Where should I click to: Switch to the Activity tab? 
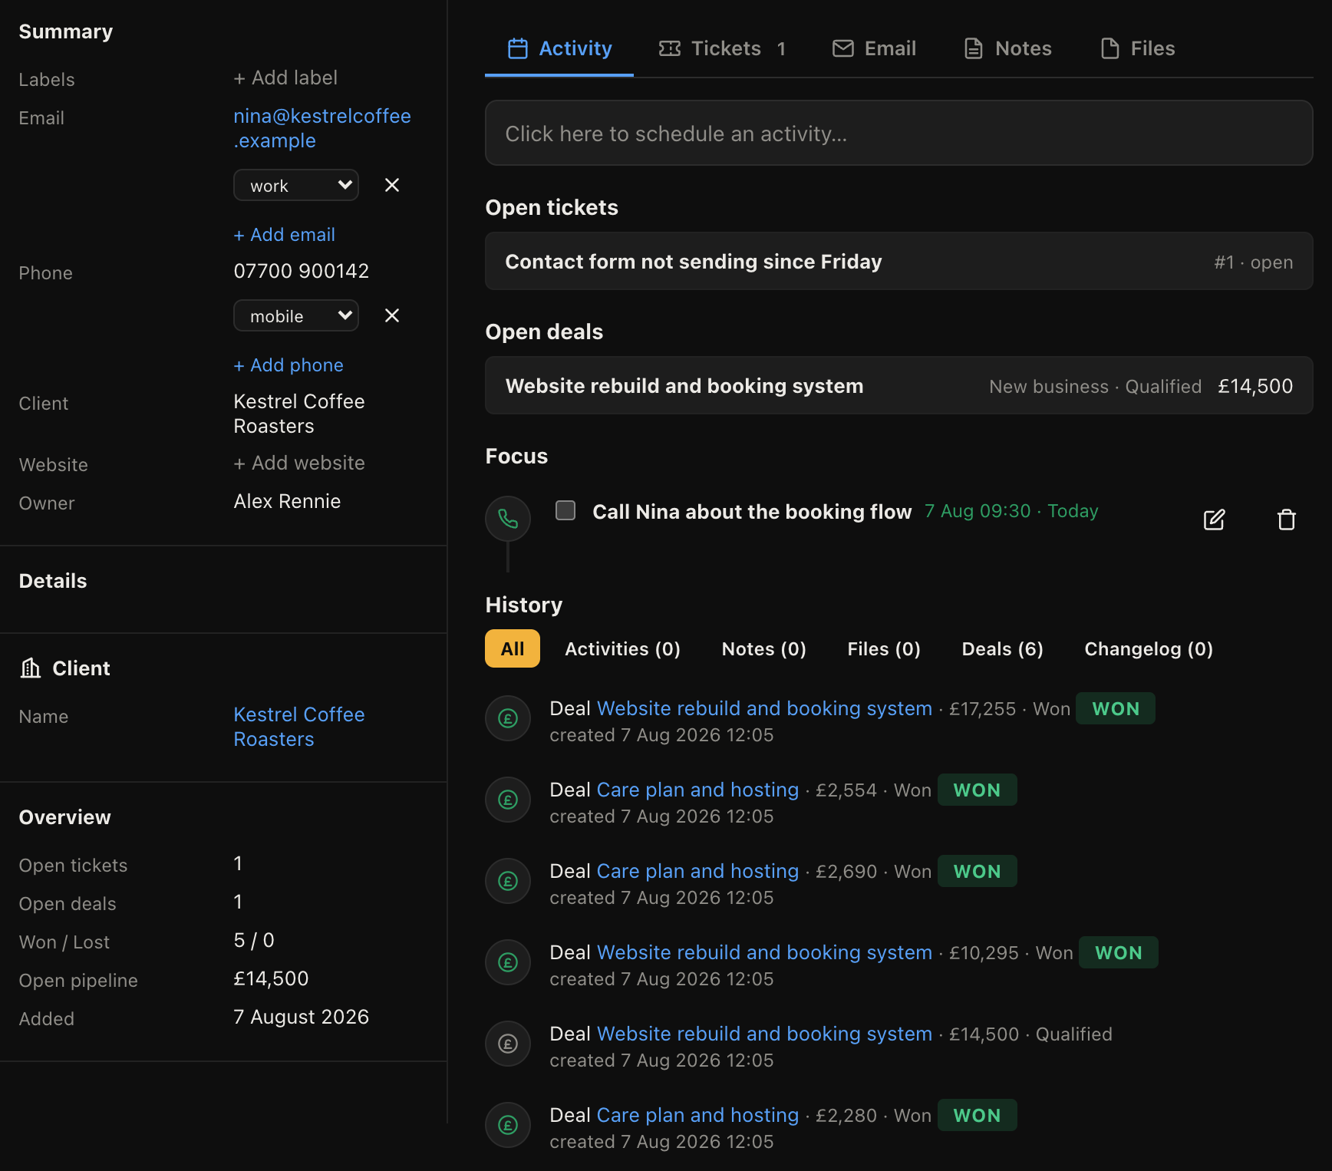[x=559, y=48]
